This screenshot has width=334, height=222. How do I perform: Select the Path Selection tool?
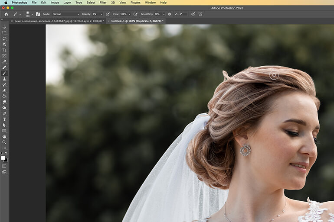click(x=4, y=125)
